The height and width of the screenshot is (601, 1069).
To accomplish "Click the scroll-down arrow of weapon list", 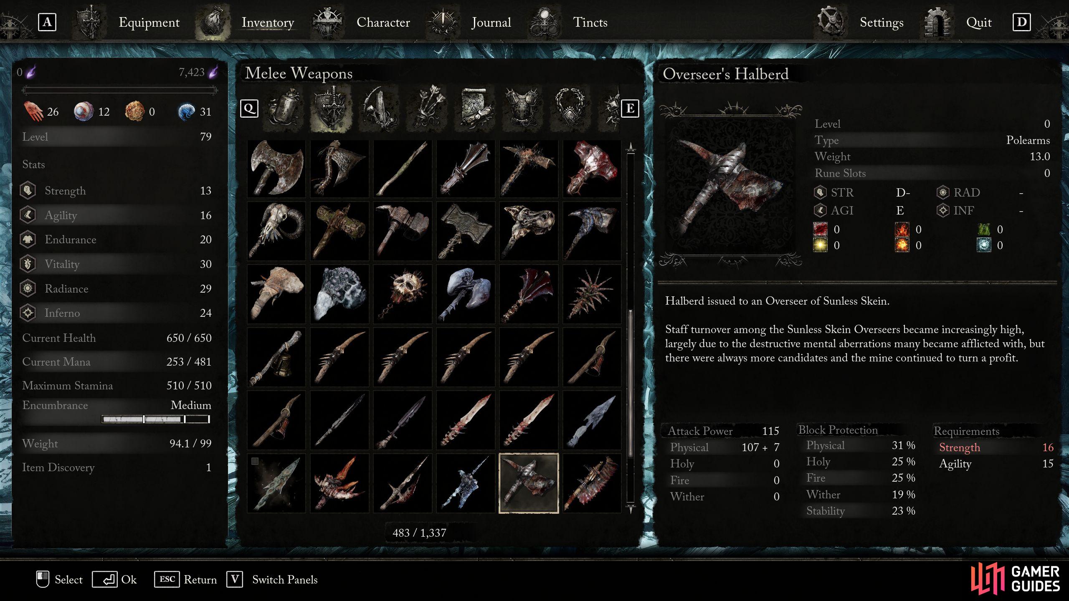I will pos(631,508).
